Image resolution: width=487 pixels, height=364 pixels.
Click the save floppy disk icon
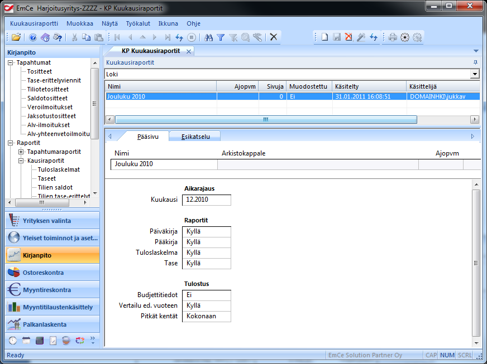[337, 37]
